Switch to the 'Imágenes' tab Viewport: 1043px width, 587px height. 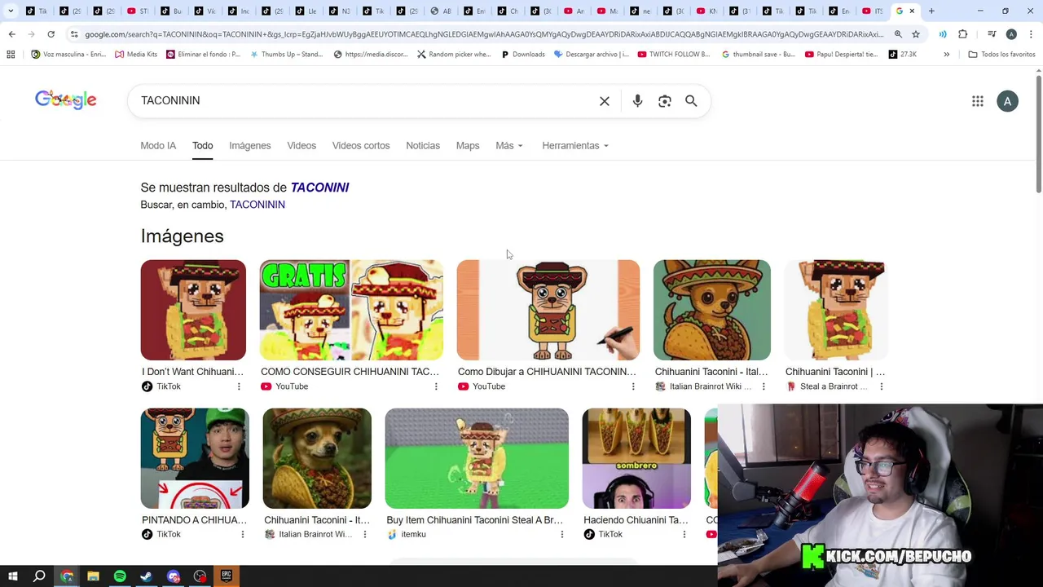249,145
